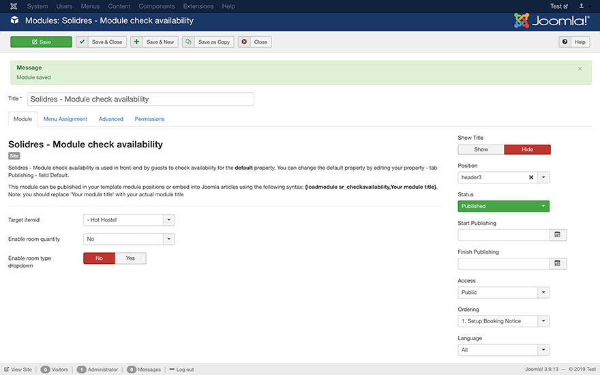Click the Save & New button
The width and height of the screenshot is (600, 375).
[x=154, y=42]
